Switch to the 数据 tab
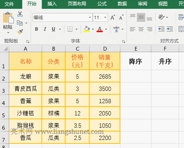Image resolution: width=184 pixels, height=148 pixels. click(x=122, y=4)
